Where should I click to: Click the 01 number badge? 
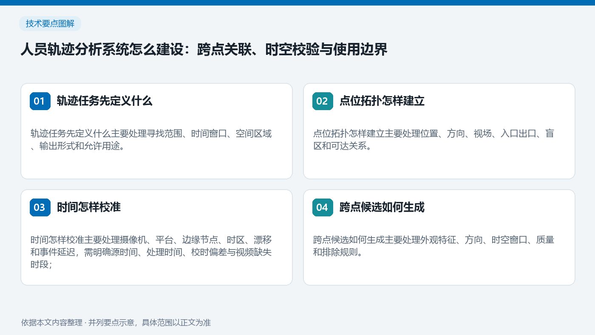coord(40,101)
